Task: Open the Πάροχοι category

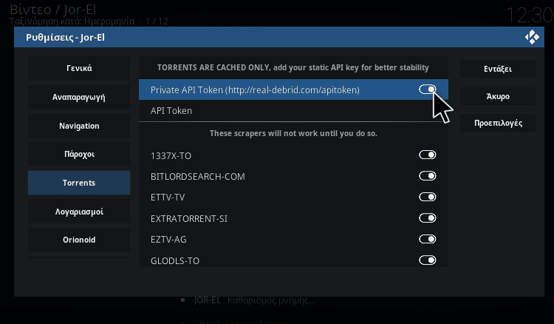Action: pos(79,155)
